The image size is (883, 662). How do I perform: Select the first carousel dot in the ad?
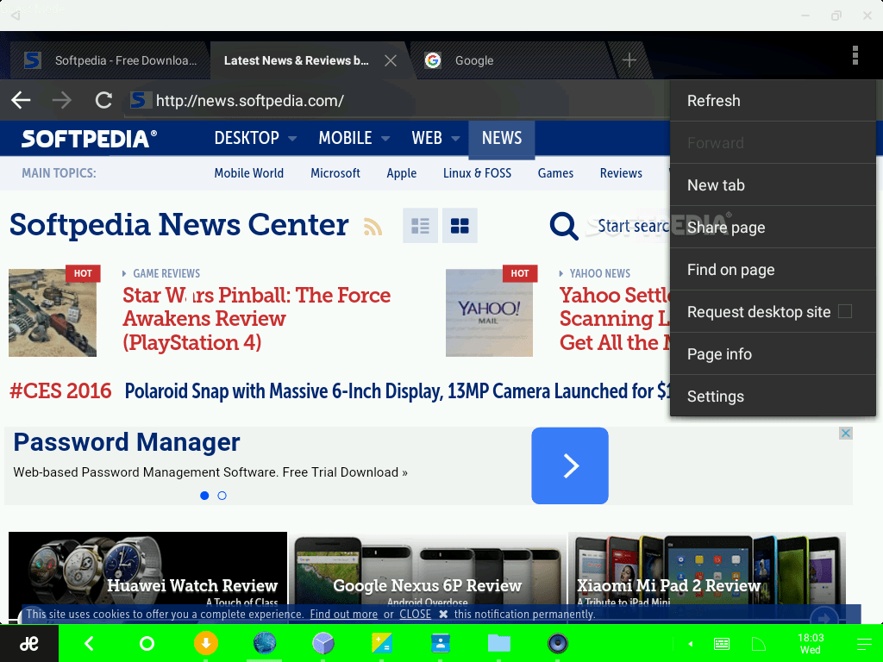point(204,496)
